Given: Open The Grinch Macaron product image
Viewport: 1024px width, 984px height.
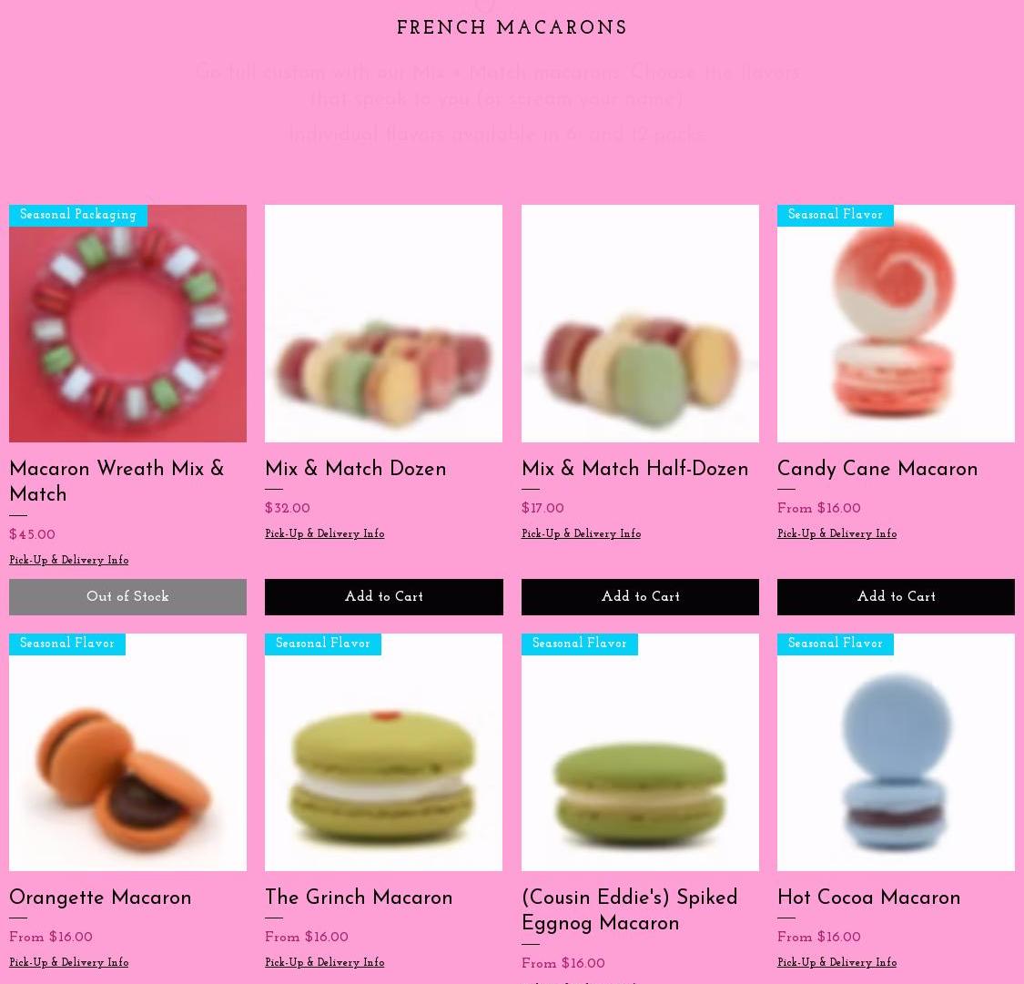Looking at the screenshot, I should [x=384, y=752].
